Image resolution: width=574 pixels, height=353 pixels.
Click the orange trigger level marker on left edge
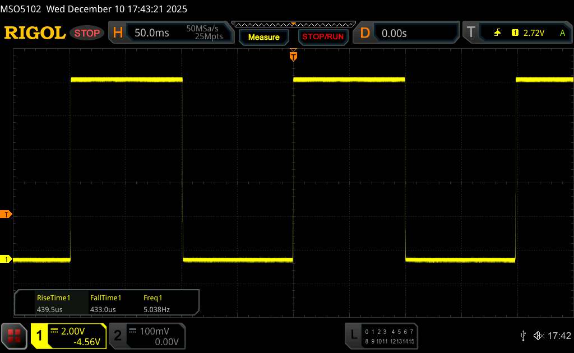point(6,215)
